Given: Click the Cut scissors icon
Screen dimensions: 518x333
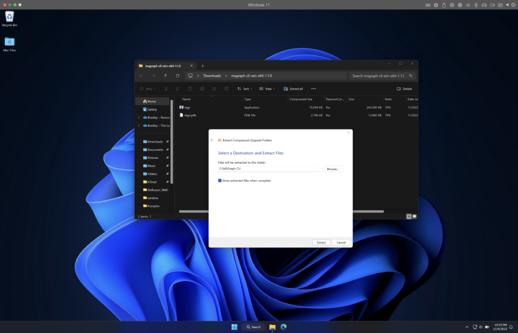Looking at the screenshot, I should coord(166,89).
